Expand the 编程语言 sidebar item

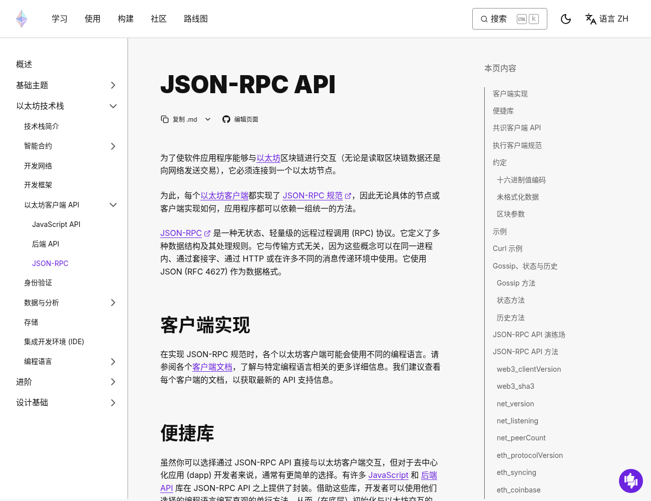pyautogui.click(x=113, y=362)
